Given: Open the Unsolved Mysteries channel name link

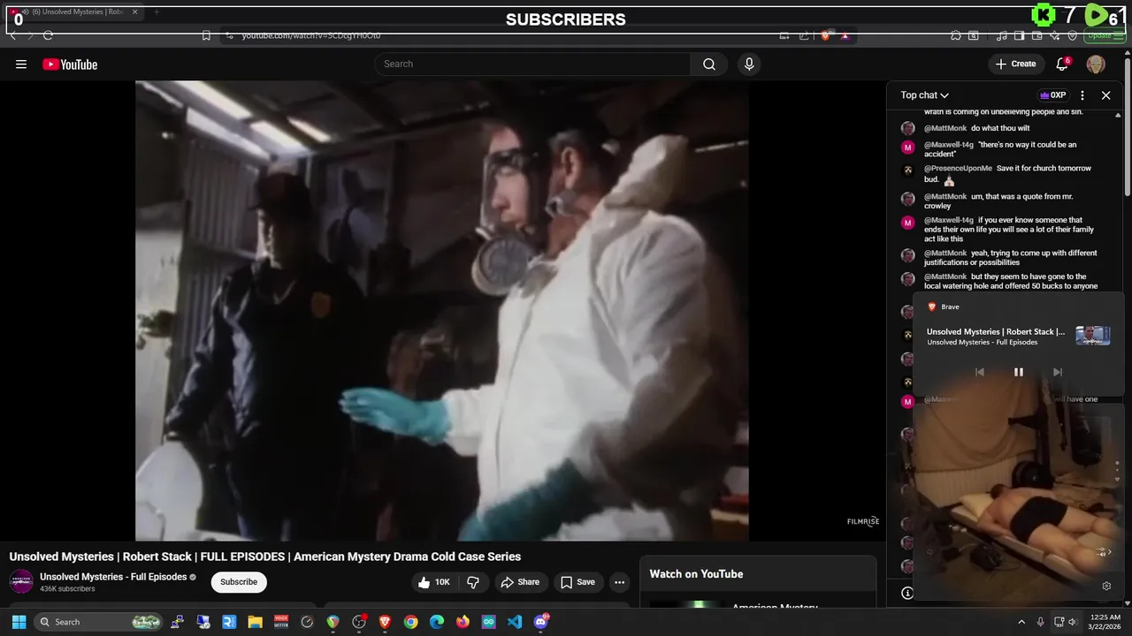Looking at the screenshot, I should [113, 577].
